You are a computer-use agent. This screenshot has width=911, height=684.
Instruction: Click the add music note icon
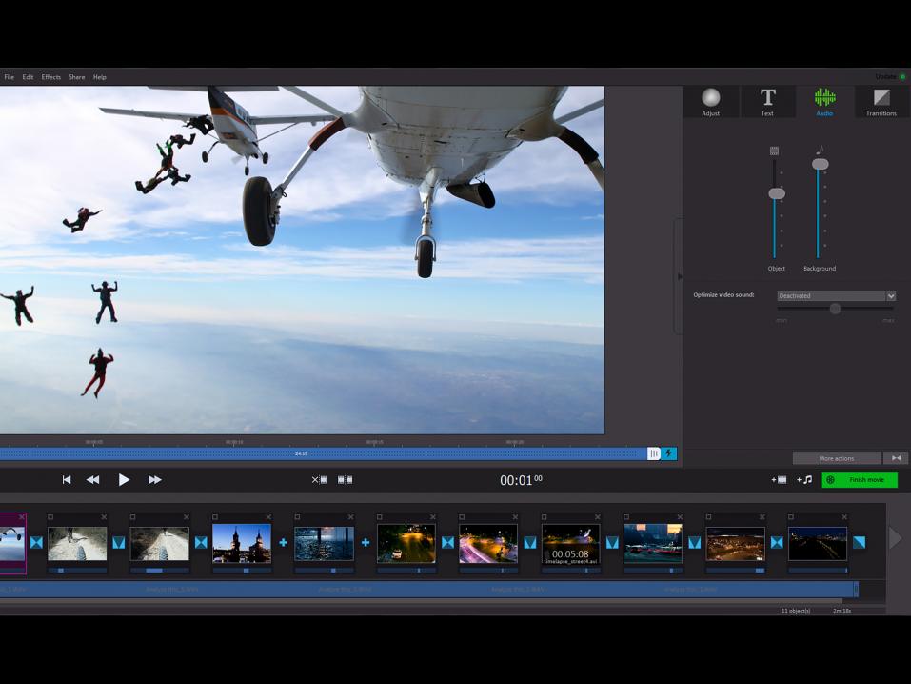coord(804,480)
